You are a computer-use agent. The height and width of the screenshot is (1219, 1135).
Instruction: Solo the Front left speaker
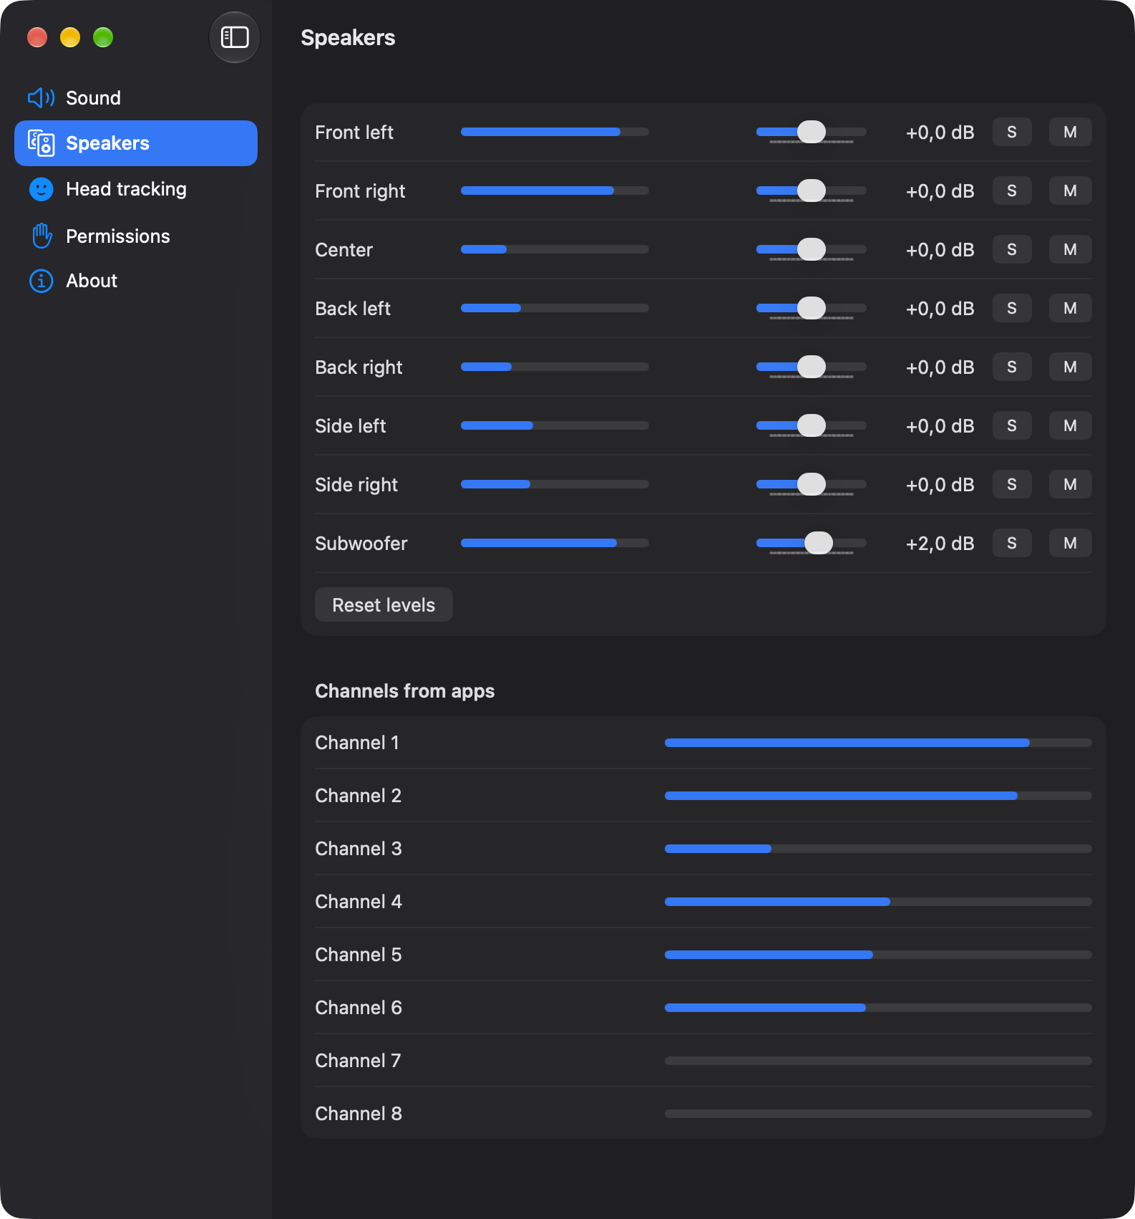[1012, 132]
